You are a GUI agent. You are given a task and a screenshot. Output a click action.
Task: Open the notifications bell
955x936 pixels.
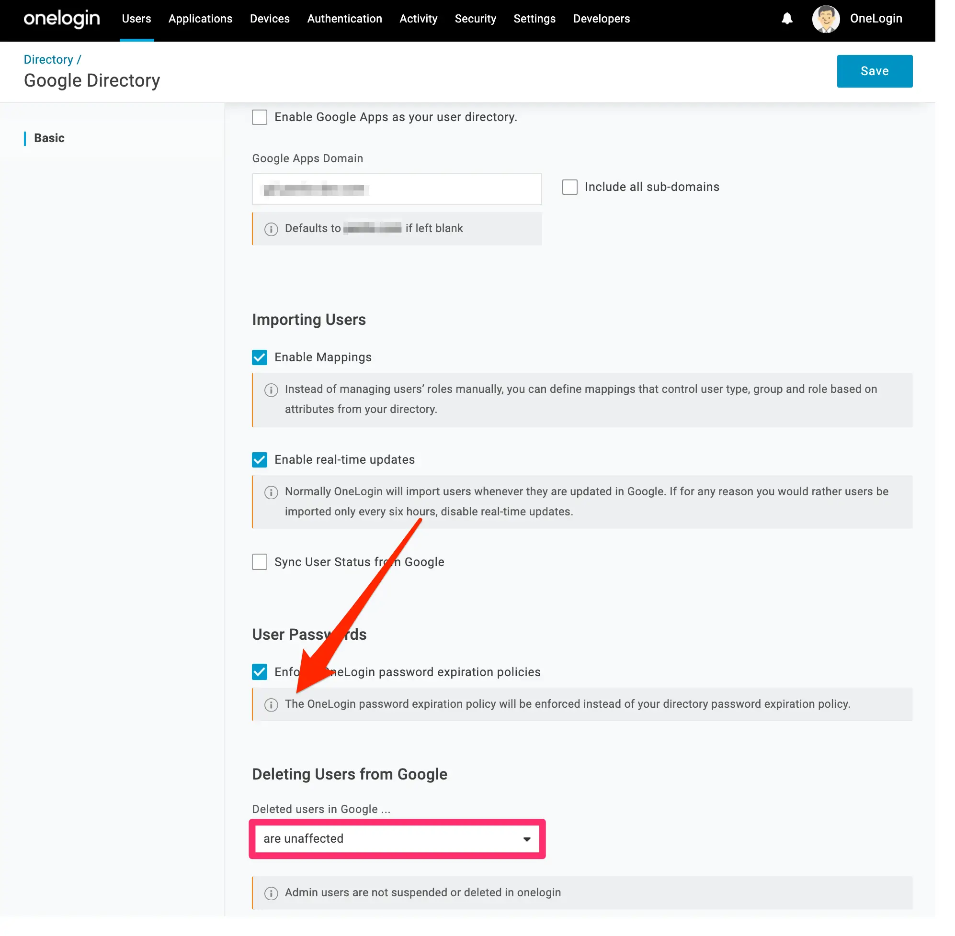click(x=787, y=19)
